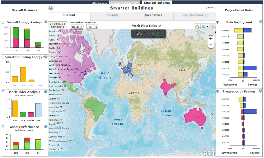Open the RESO Dashboard top tab
Screen dimensions: 264x158
click(99, 3)
